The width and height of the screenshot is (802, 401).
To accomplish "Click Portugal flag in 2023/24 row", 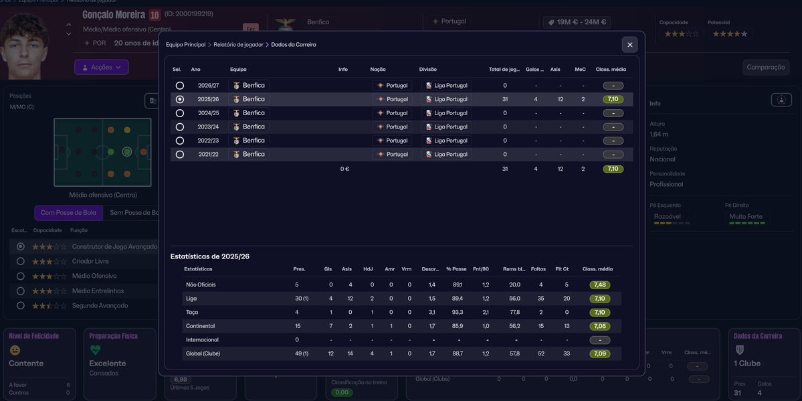I will click(x=380, y=127).
